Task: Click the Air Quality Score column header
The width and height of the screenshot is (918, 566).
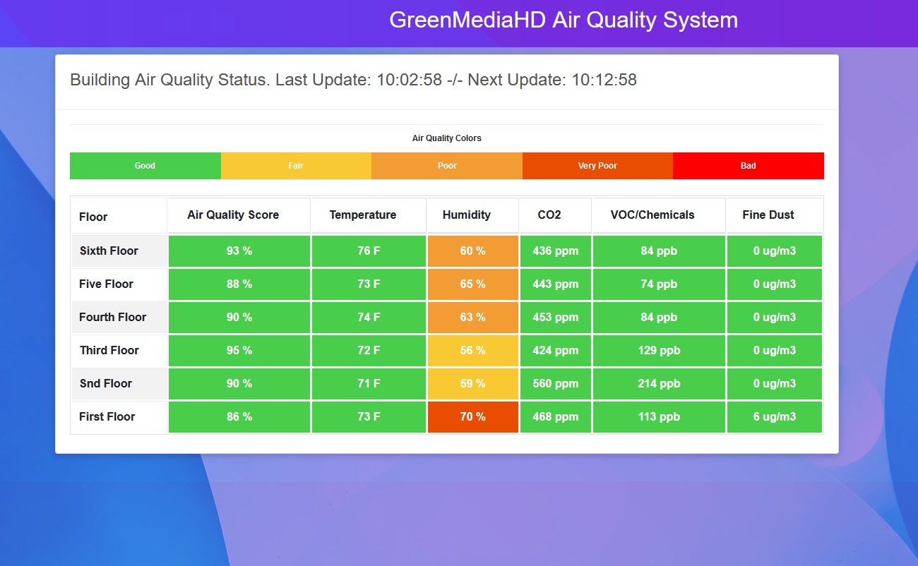Action: [x=239, y=215]
